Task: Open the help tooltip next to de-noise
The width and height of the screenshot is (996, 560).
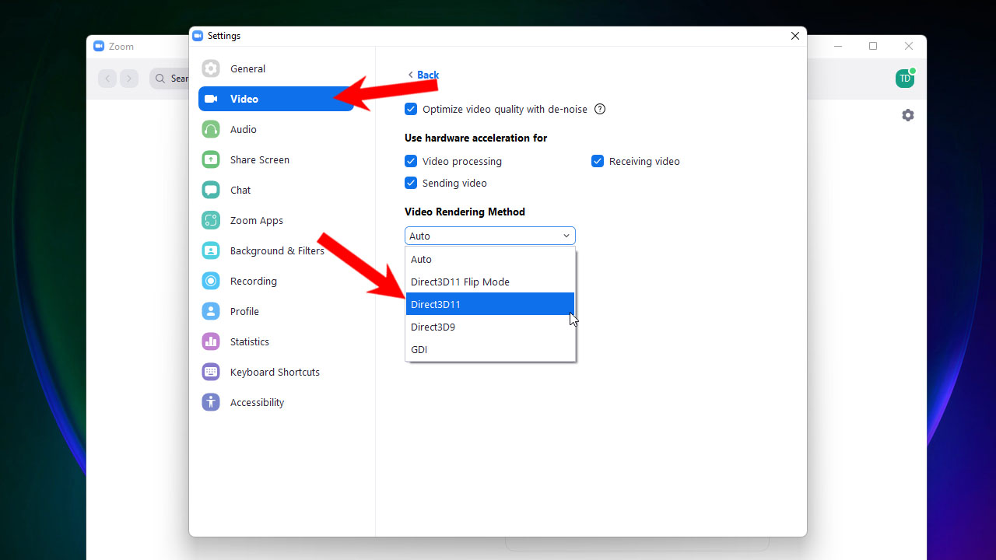Action: [599, 109]
